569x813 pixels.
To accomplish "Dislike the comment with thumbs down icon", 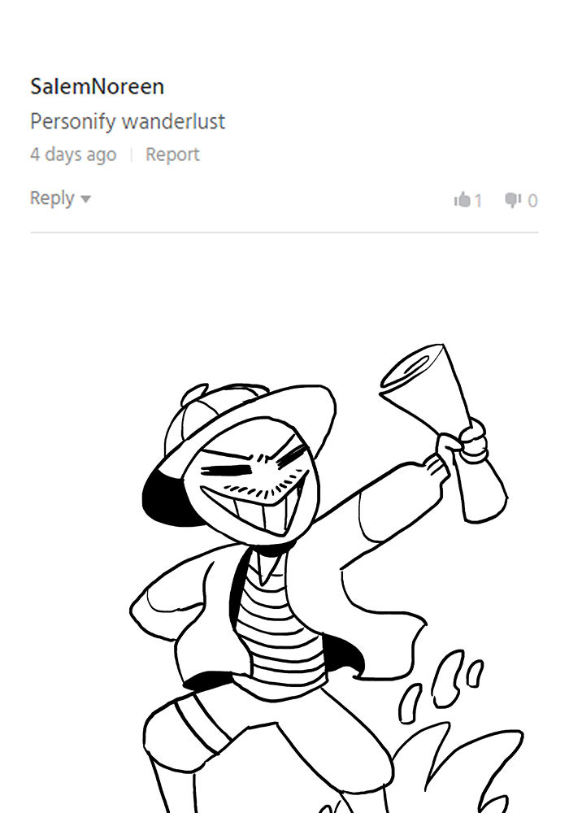I will [x=513, y=200].
